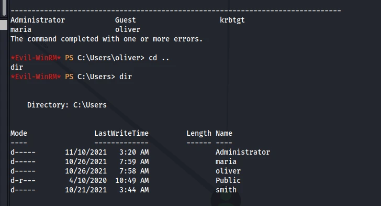The height and width of the screenshot is (206, 381).
Task: Click the 'command completed with errors' message
Action: click(x=106, y=39)
